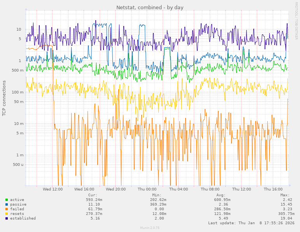Click failed minimum value 0.00
The height and width of the screenshot is (232, 300).
coord(159,209)
